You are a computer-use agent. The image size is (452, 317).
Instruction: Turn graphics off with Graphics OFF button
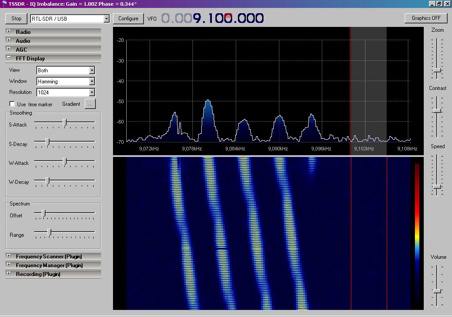pyautogui.click(x=426, y=18)
